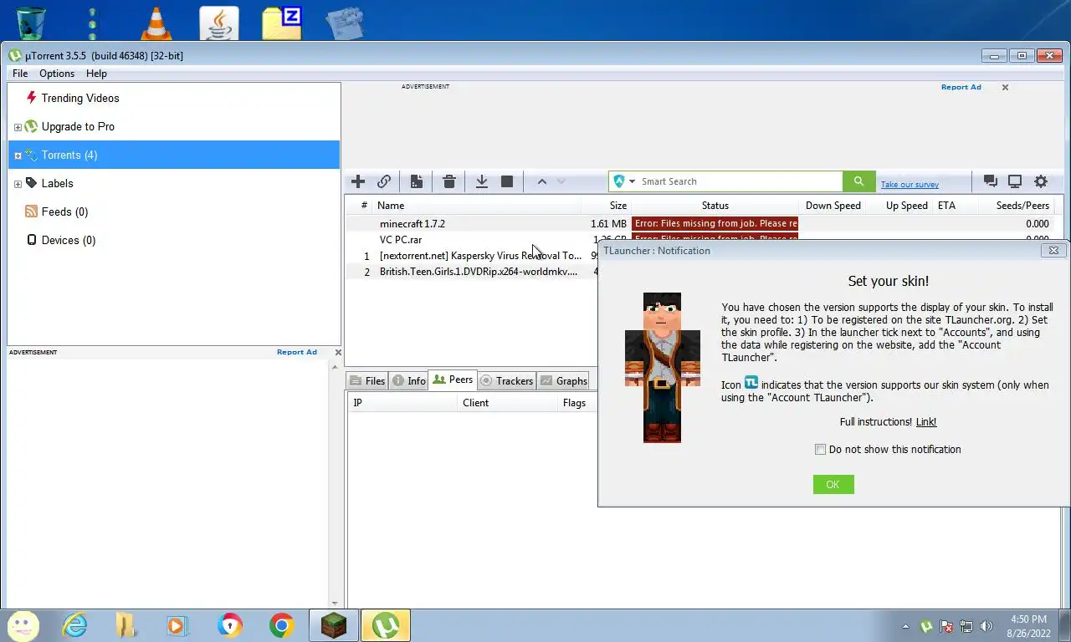Switch to the Graphs tab
1071x642 pixels.
(564, 380)
